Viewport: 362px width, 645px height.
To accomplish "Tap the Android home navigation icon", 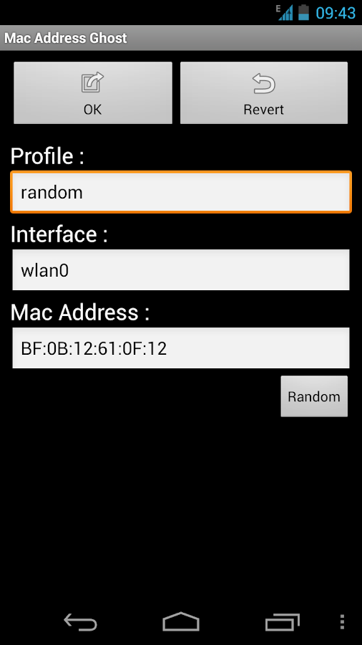I will point(181,621).
